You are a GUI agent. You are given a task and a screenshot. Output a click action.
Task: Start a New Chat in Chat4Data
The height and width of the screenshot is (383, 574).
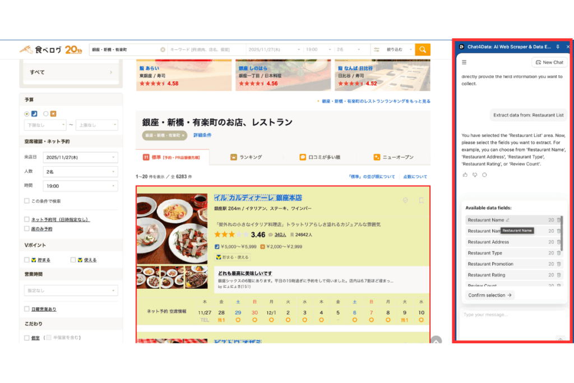point(549,62)
